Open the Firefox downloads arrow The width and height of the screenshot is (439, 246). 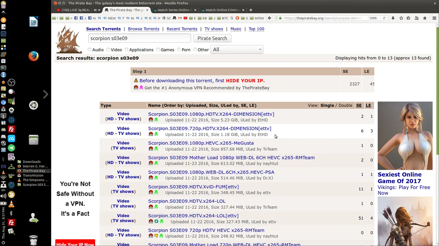(x=393, y=18)
